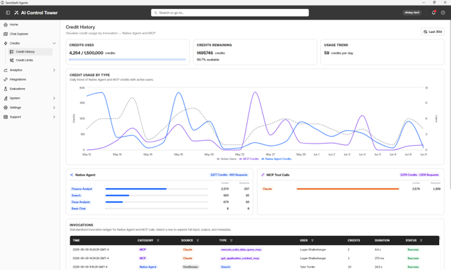
Task: Click the 59 credits per day value
Action: tap(326, 53)
